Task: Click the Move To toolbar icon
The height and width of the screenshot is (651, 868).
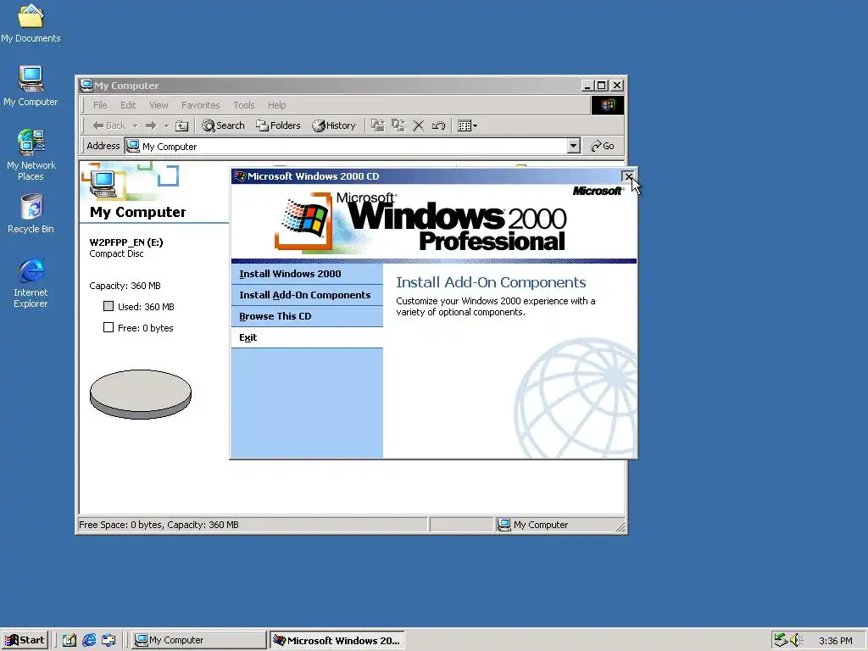Action: pyautogui.click(x=377, y=125)
